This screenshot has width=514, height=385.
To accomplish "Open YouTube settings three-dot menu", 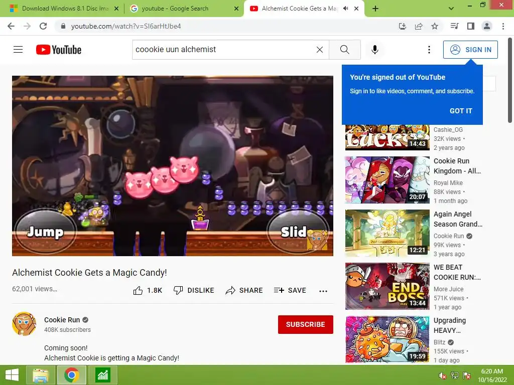I will coord(429,50).
